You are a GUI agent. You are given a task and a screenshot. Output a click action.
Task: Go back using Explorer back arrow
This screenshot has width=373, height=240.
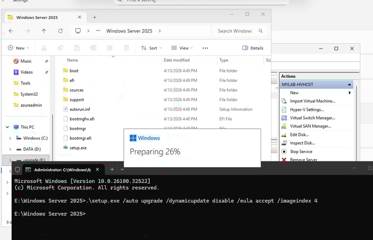(x=11, y=31)
